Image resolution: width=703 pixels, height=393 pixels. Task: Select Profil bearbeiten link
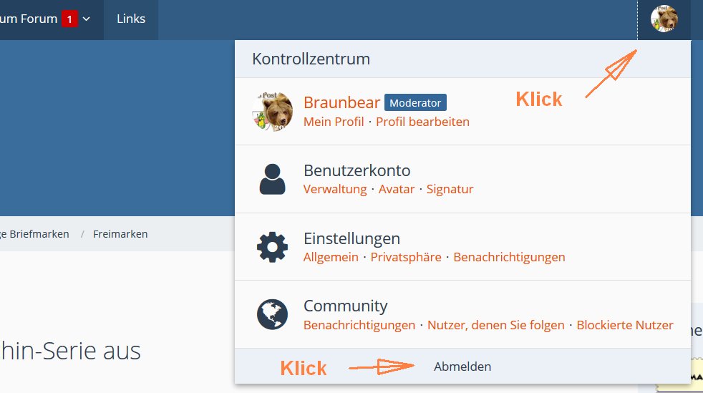pos(422,122)
